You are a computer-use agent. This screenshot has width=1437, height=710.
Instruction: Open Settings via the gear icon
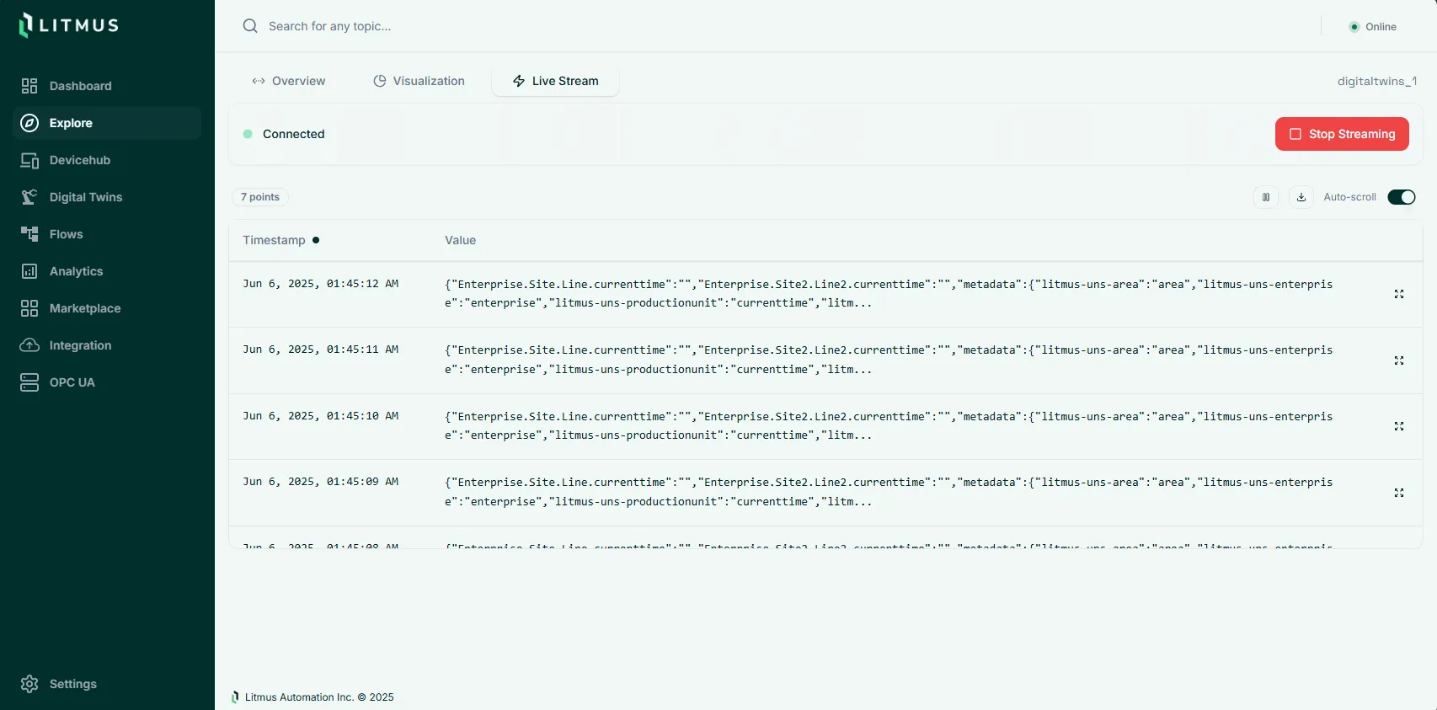(x=29, y=684)
